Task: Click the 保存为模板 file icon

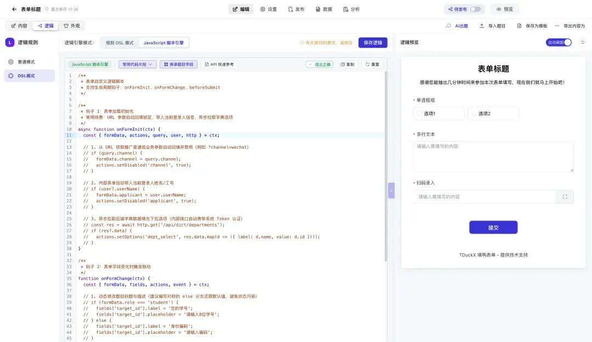Action: [x=519, y=26]
